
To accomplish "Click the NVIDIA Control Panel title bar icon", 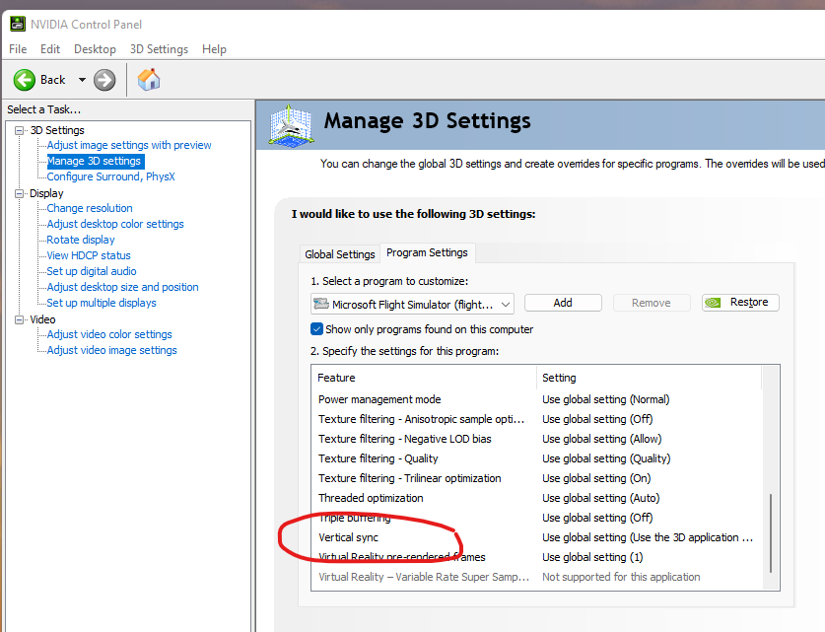I will [18, 25].
